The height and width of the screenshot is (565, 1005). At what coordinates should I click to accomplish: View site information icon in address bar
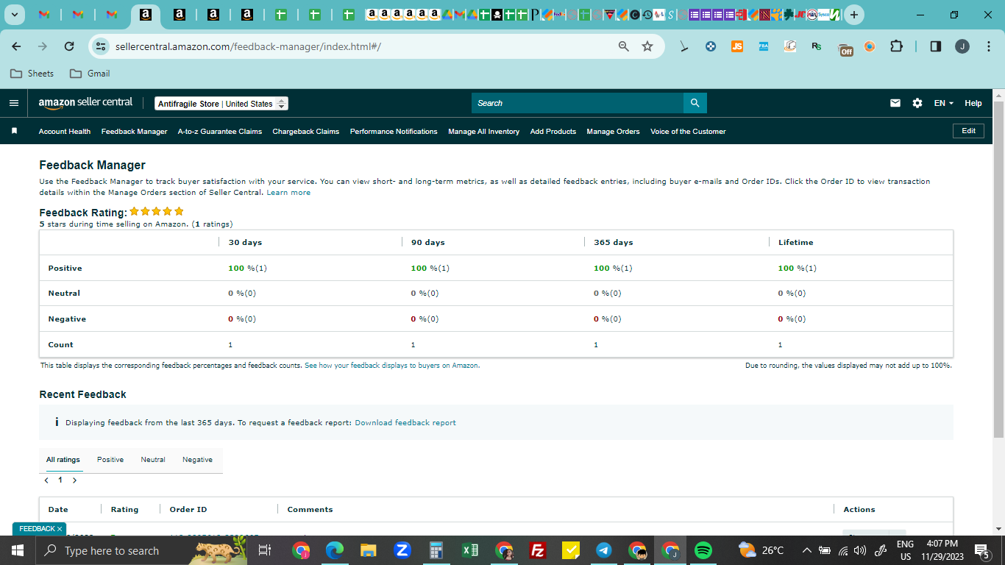pos(101,46)
